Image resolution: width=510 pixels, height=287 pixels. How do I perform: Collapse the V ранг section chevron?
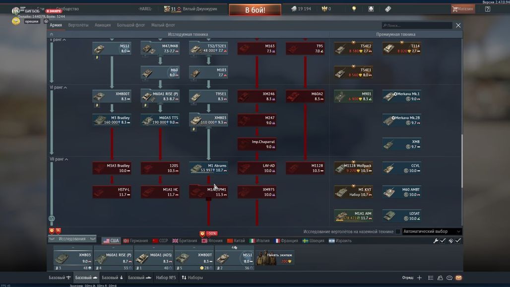pos(64,40)
